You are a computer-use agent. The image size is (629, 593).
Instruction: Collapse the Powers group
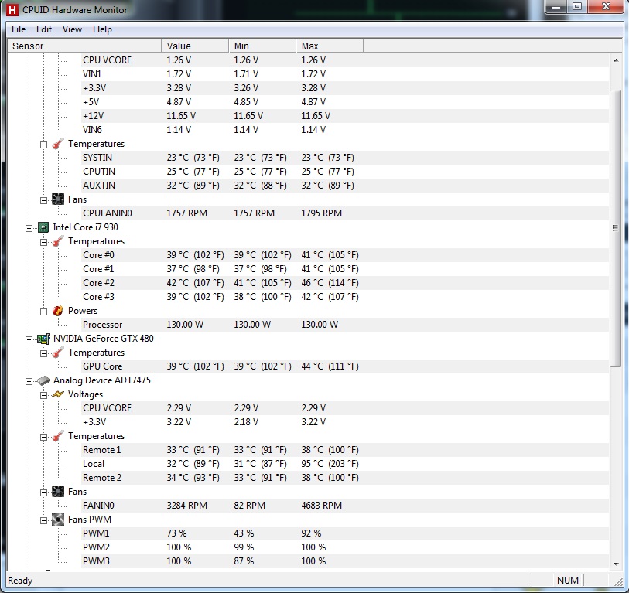click(44, 312)
